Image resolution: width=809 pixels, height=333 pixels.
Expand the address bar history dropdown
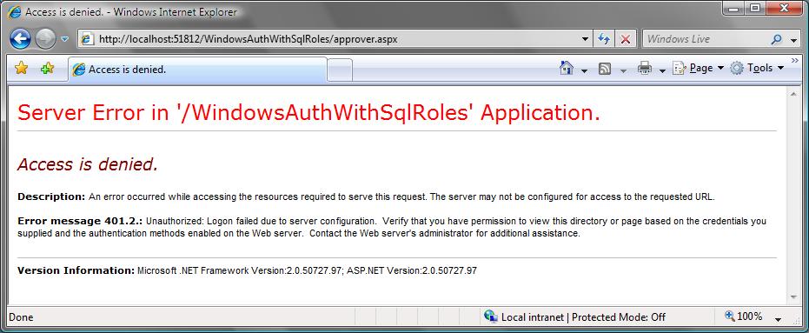pyautogui.click(x=585, y=39)
